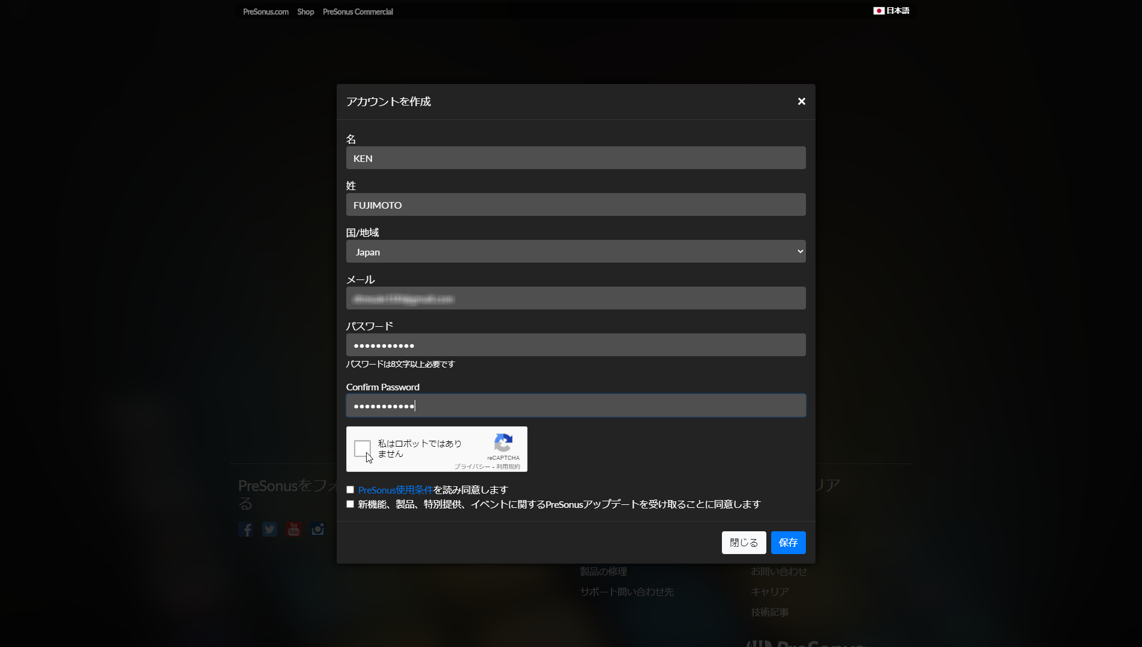Click the パスワード password field
The height and width of the screenshot is (647, 1142).
point(576,345)
